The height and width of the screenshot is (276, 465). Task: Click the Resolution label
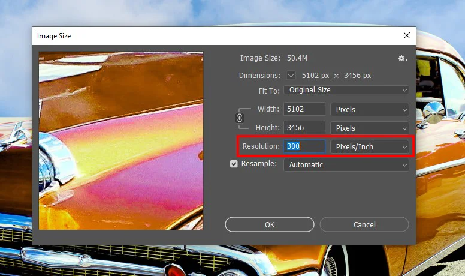coord(261,146)
